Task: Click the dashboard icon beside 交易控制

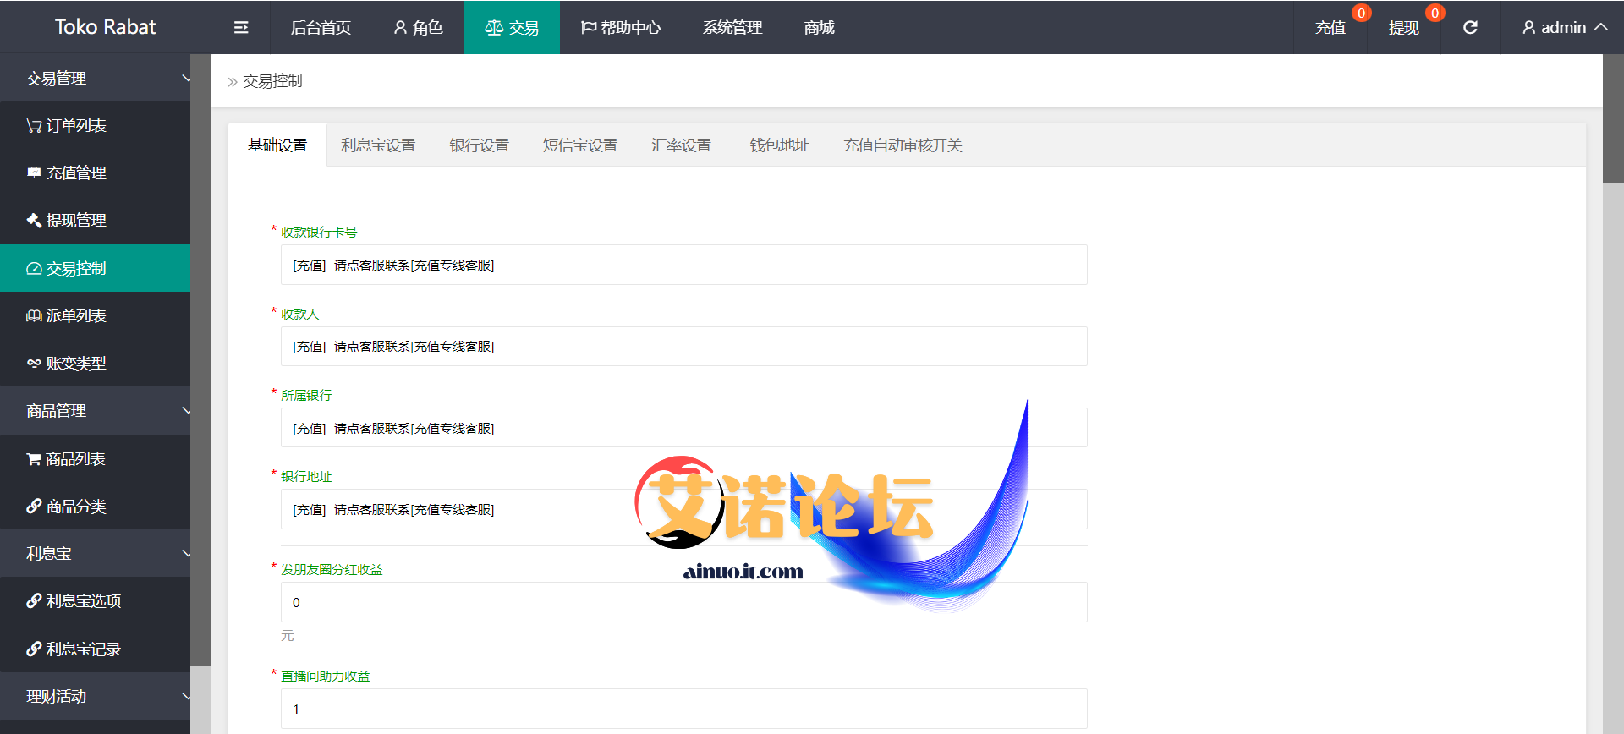Action: click(x=34, y=269)
